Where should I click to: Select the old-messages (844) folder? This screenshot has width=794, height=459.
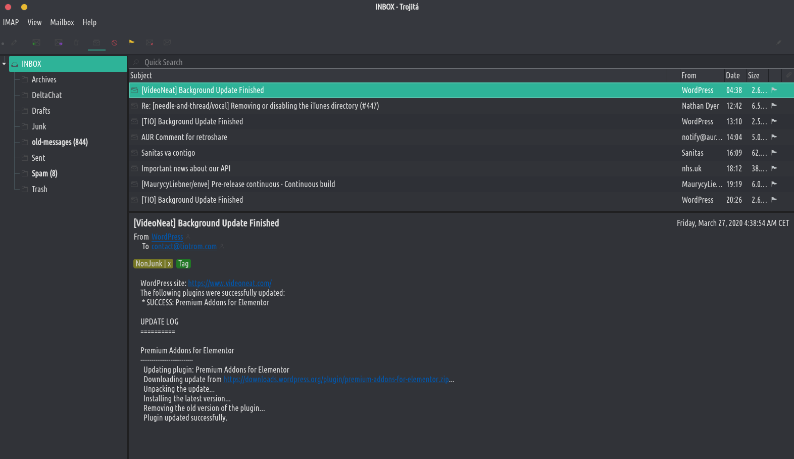(60, 143)
